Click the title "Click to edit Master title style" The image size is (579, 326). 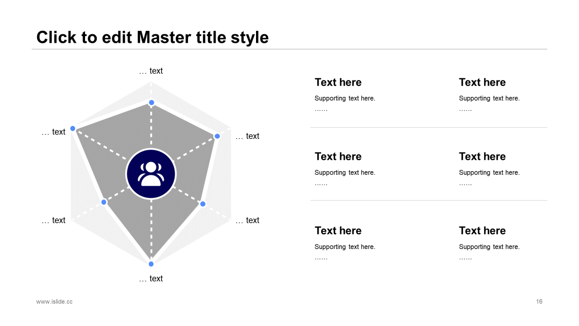[152, 37]
